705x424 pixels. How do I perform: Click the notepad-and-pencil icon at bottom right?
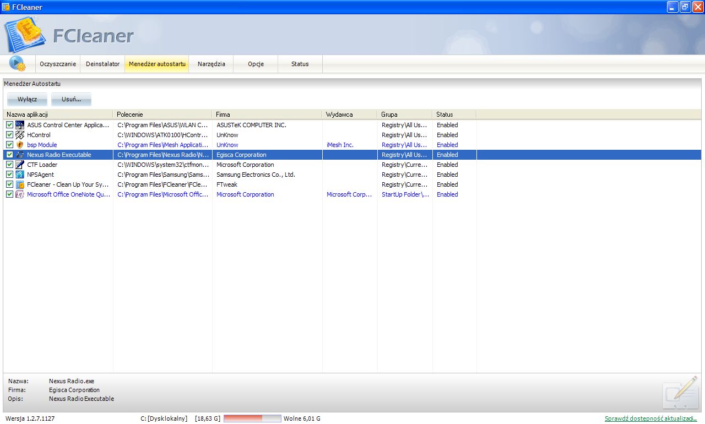click(681, 392)
